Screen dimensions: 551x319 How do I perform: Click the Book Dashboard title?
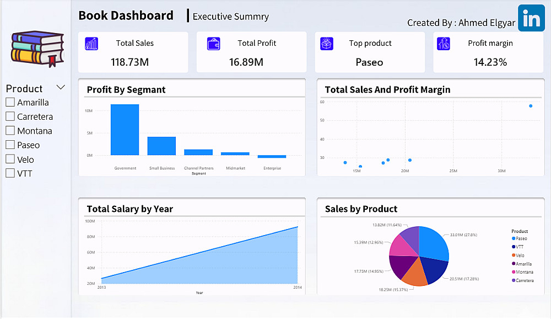[126, 15]
